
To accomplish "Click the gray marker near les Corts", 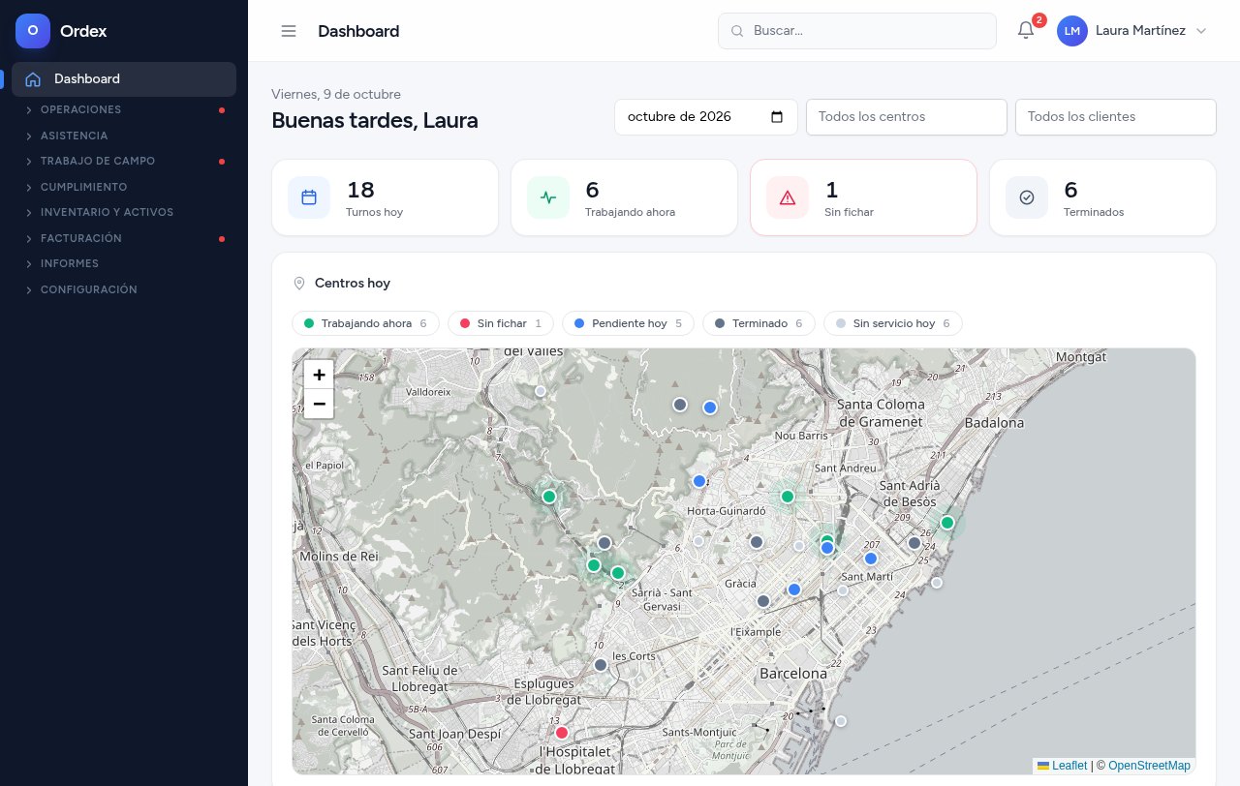I will [x=601, y=665].
